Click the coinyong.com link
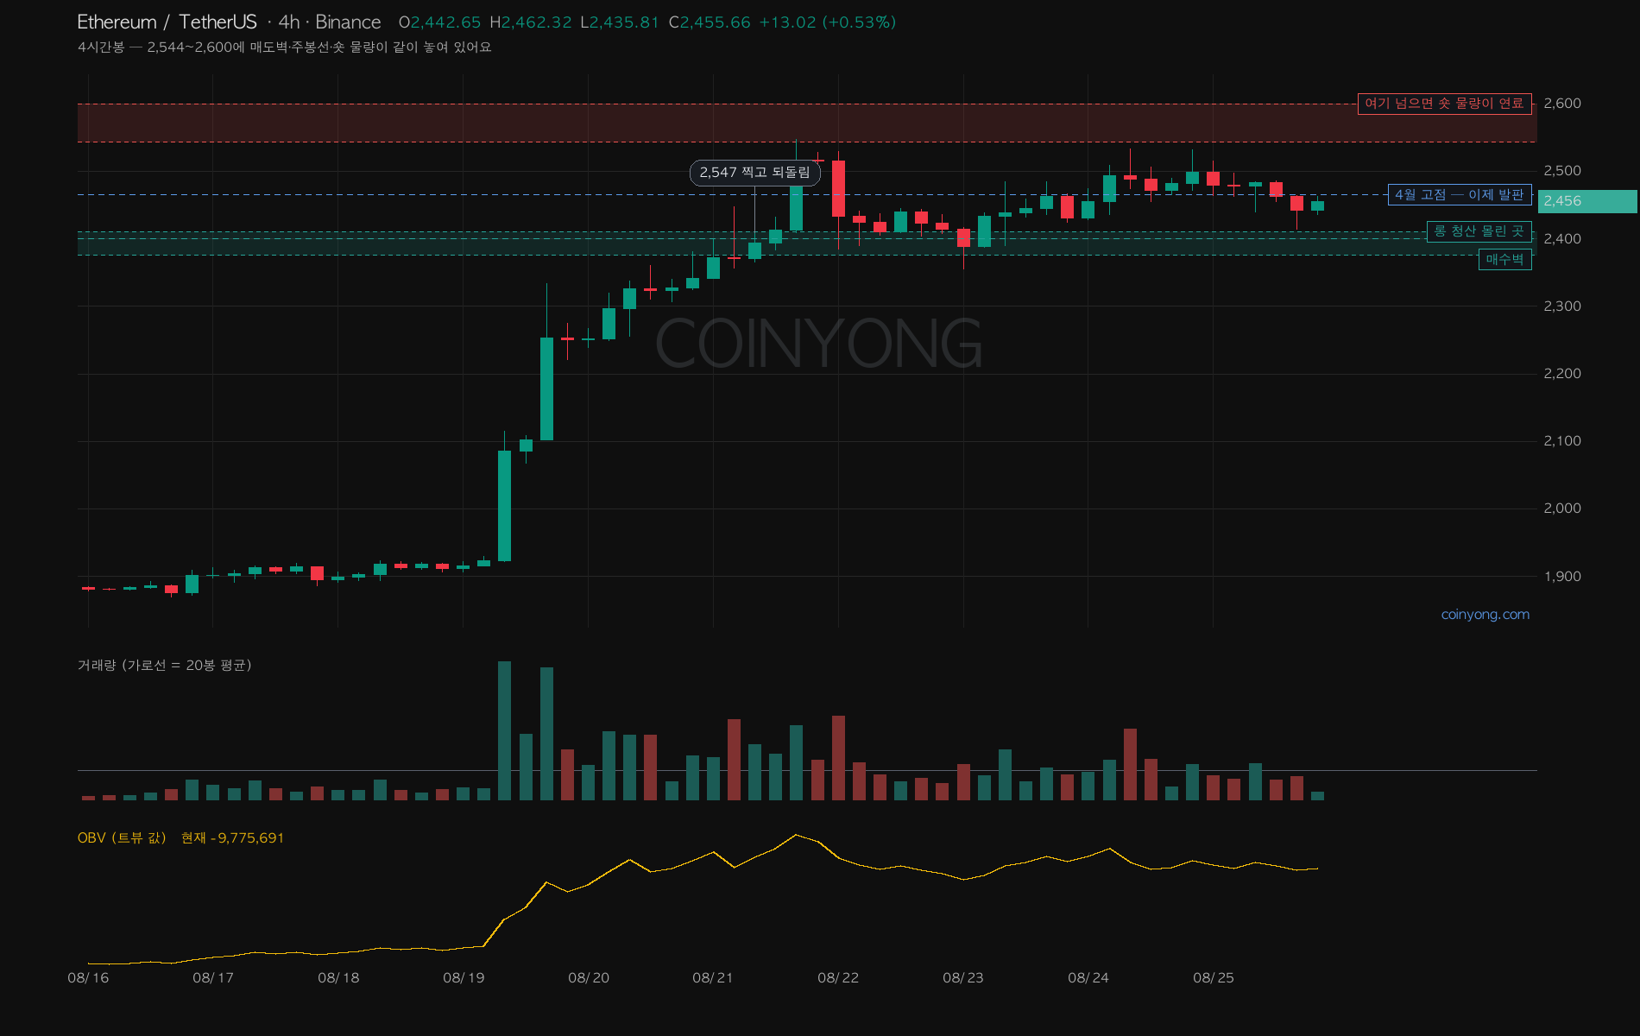The width and height of the screenshot is (1640, 1036). pyautogui.click(x=1485, y=615)
